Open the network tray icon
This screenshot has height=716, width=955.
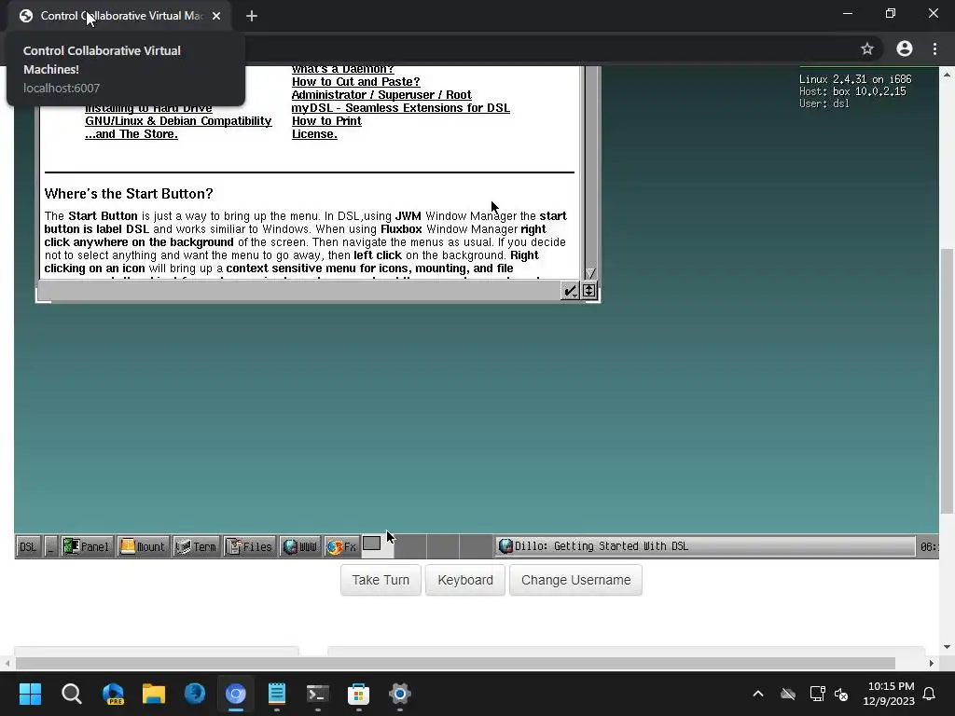[x=817, y=694]
